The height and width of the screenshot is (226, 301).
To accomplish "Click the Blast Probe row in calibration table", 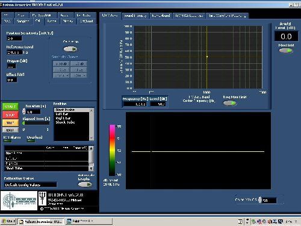I will point(46,153).
